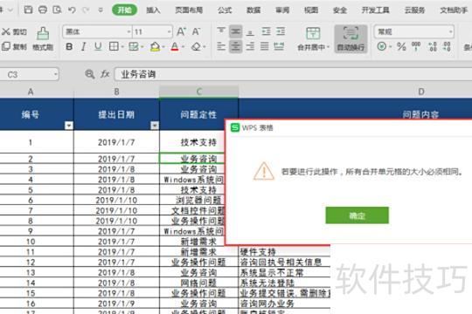Expand the Name Box C3 dropdown
472x314 pixels.
[56, 74]
